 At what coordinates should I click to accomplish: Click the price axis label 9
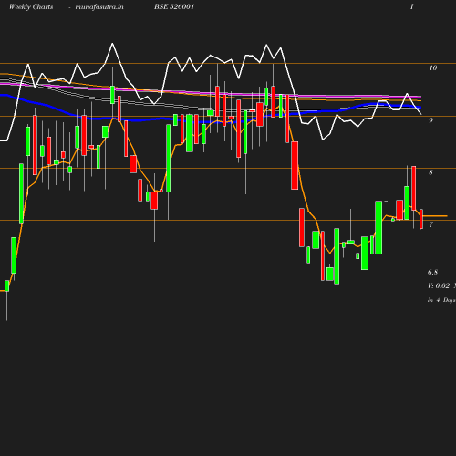tap(430, 120)
